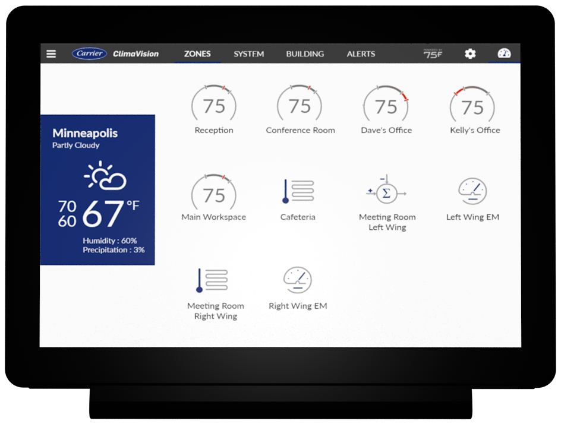Click Kelly's Office temperature dial
561x424 pixels.
tap(472, 105)
